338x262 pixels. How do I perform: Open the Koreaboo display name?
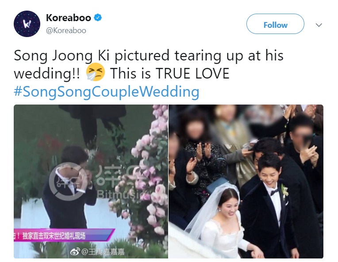pos(68,18)
